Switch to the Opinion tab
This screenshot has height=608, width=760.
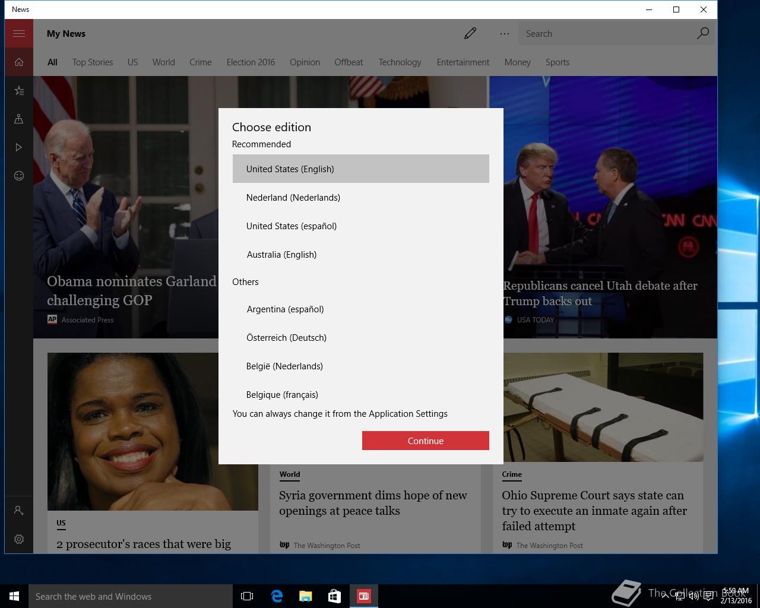305,62
